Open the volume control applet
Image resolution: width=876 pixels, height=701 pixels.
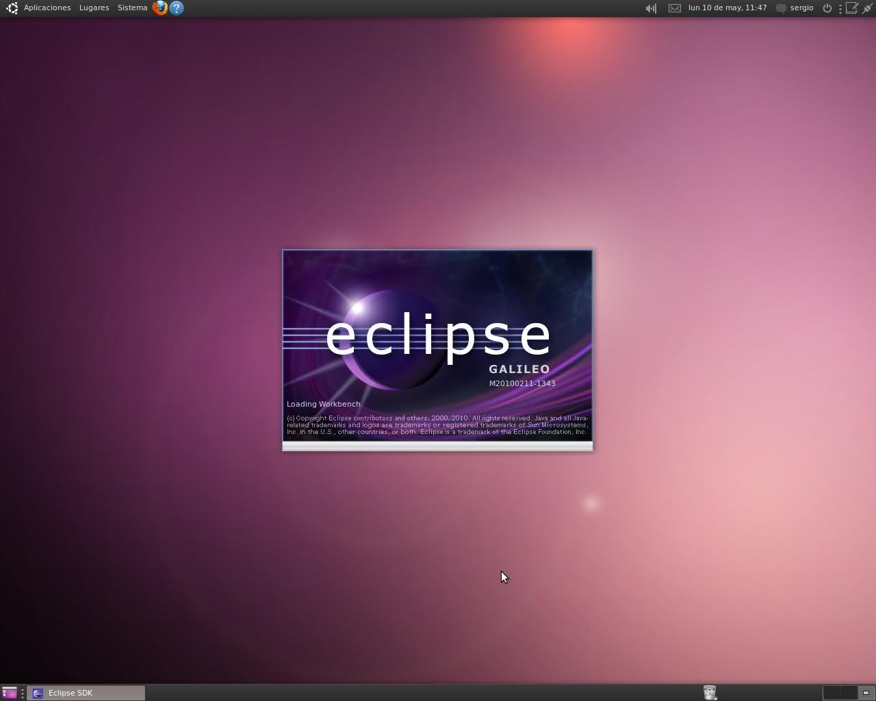point(651,8)
